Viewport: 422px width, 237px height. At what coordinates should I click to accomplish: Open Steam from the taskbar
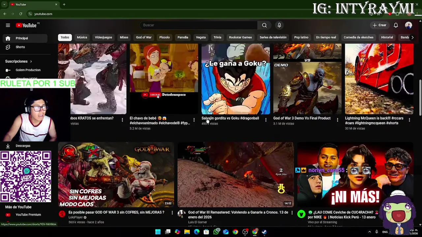264,232
